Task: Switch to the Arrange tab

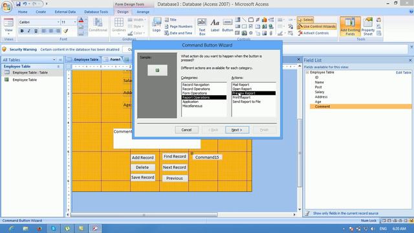Action: tap(143, 12)
